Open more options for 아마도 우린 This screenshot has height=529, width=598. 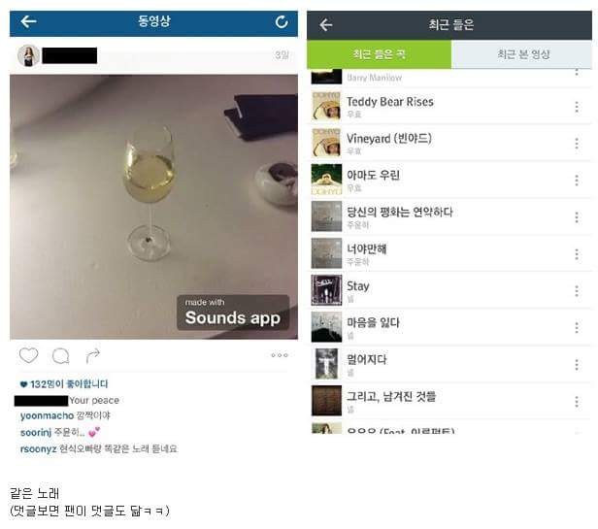[577, 180]
